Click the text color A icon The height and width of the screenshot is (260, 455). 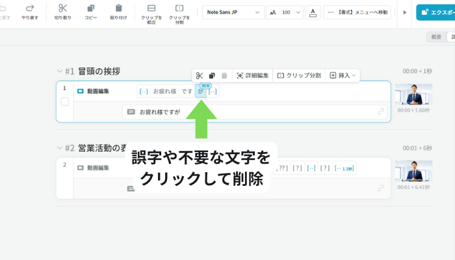[313, 12]
